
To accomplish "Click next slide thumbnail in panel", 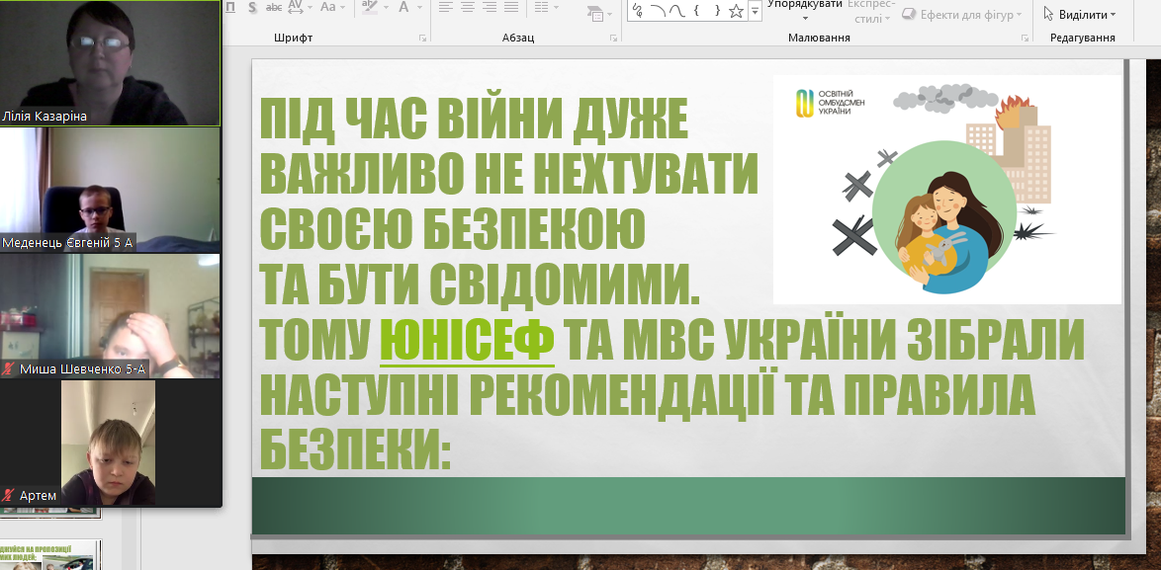I will 50,554.
